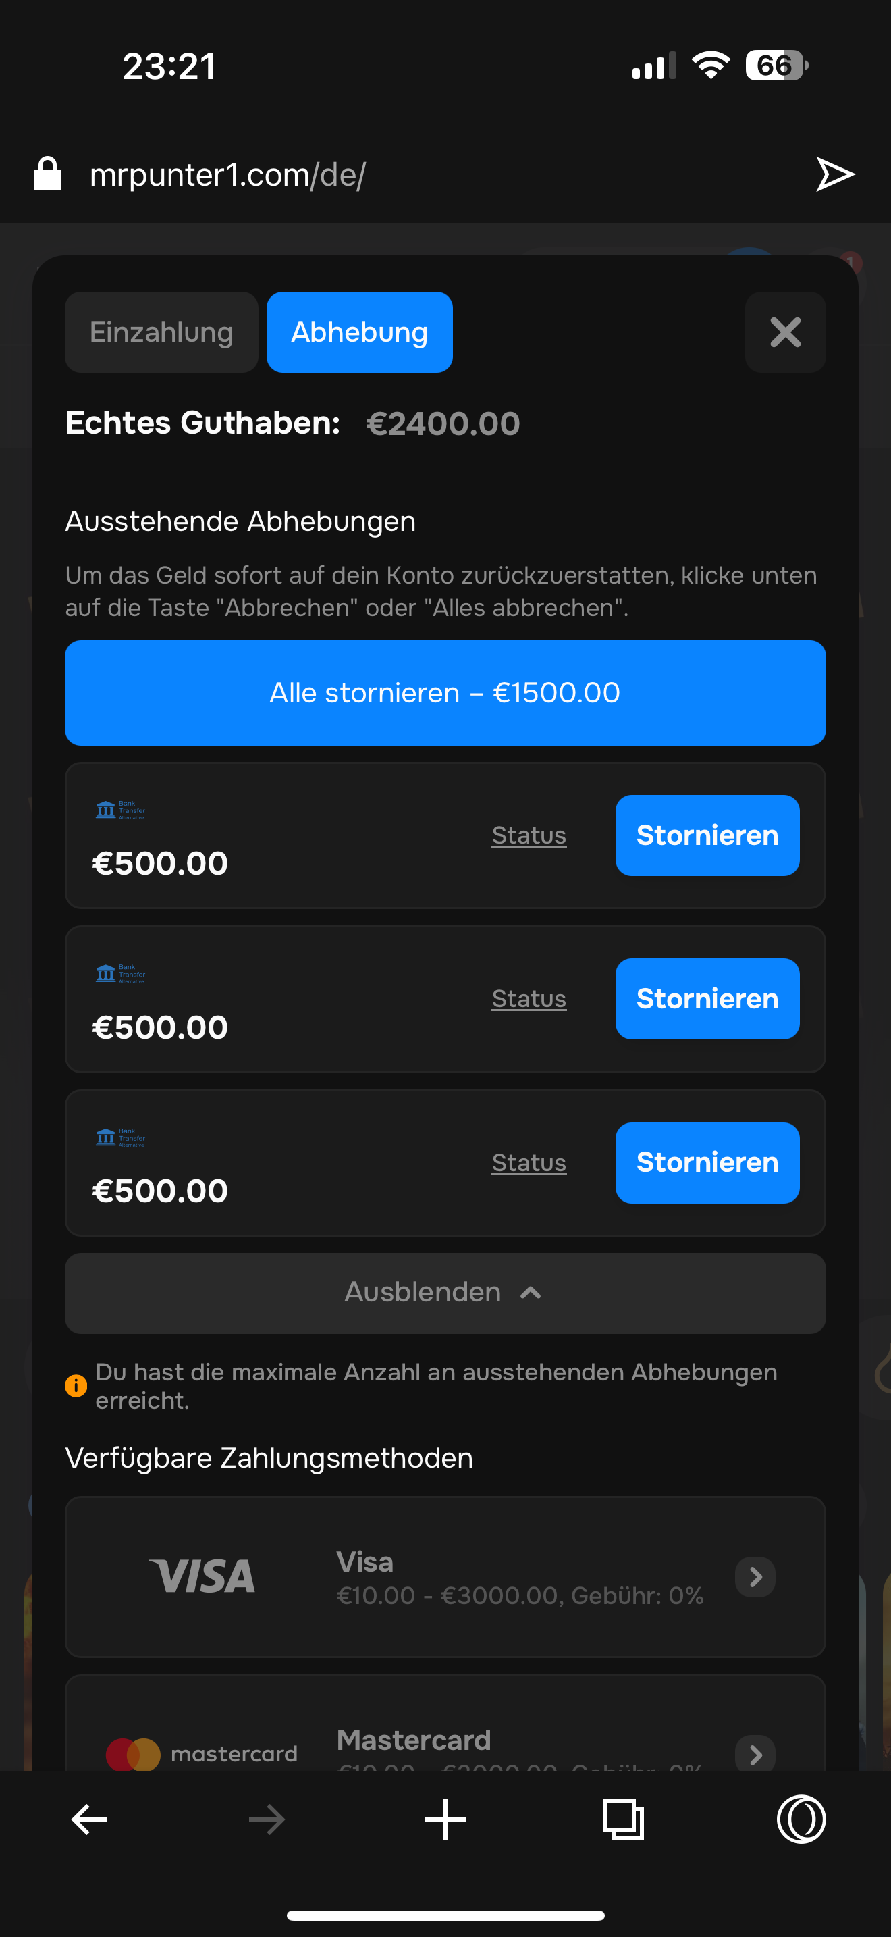Collapse the list with Ausblenden

coord(445,1293)
